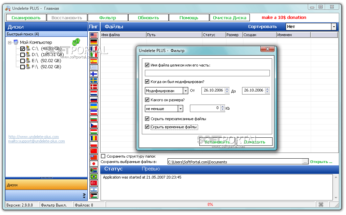The height and width of the screenshot is (215, 346).
Task: Click the 'make a 10$ donation' link
Action: tap(284, 18)
